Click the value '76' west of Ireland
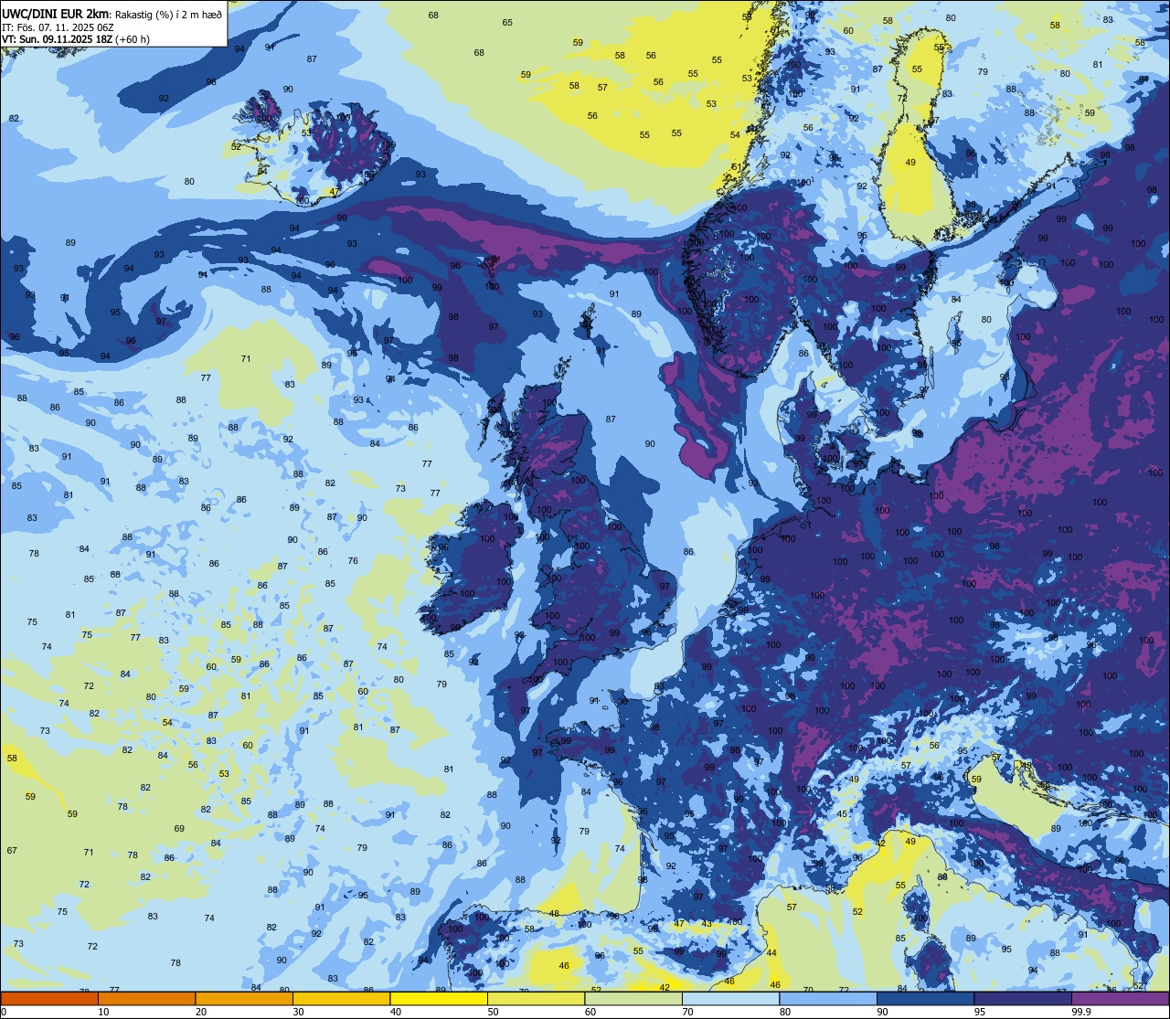 (x=353, y=560)
